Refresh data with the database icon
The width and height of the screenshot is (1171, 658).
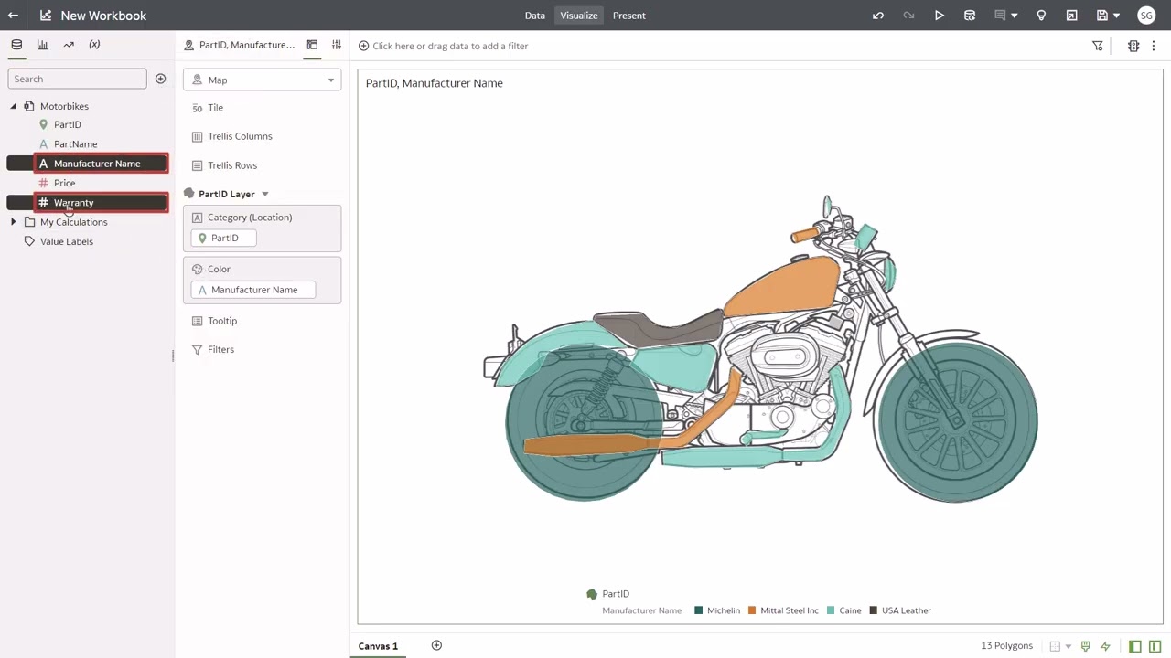970,16
